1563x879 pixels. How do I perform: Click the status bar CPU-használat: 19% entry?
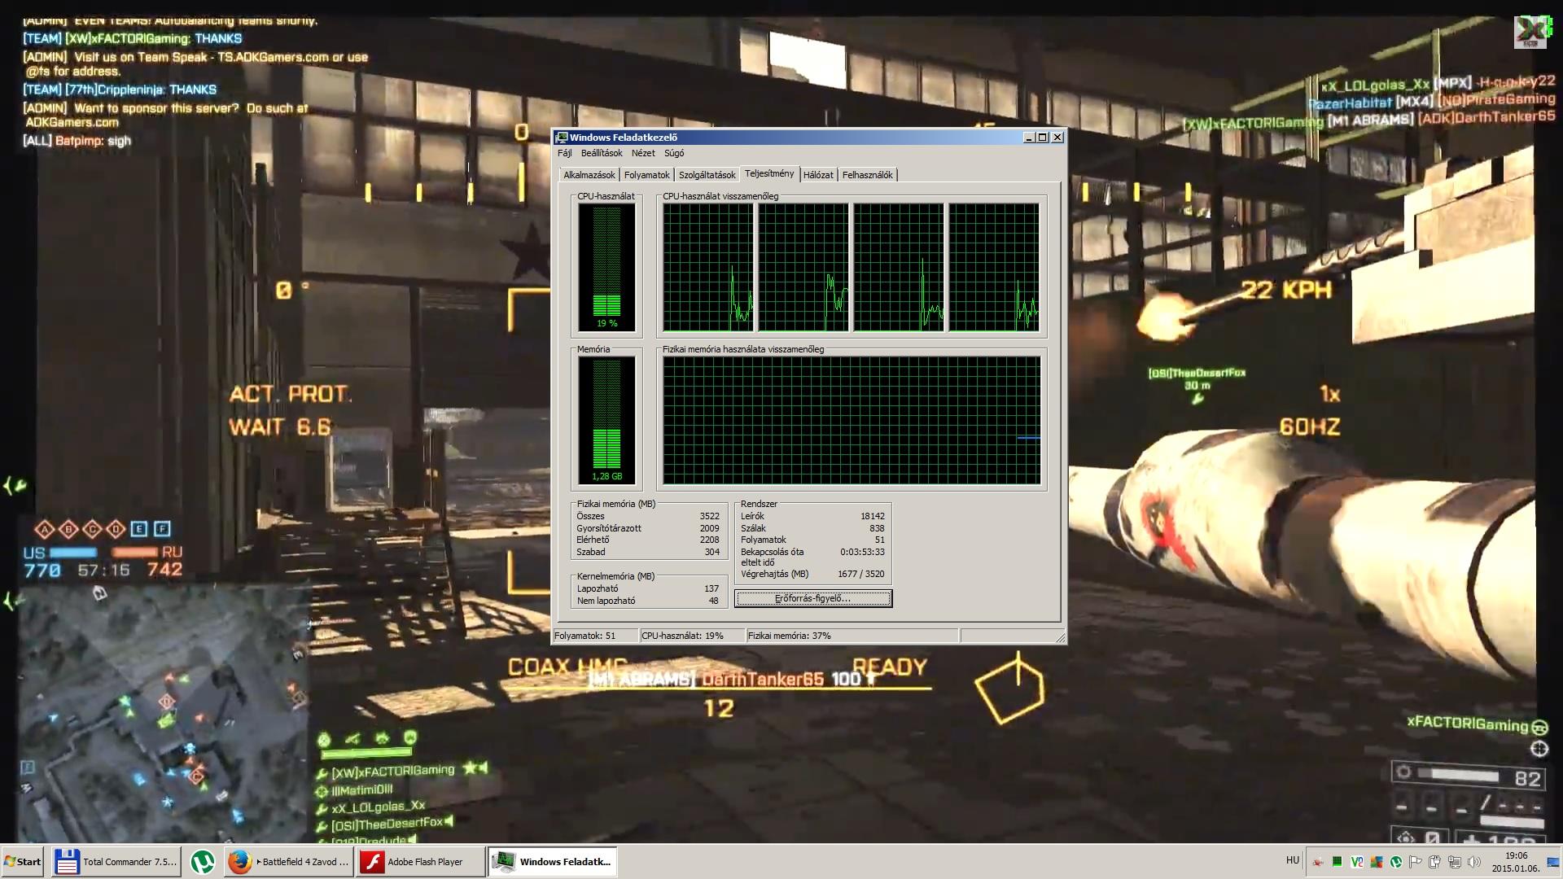[x=692, y=636]
